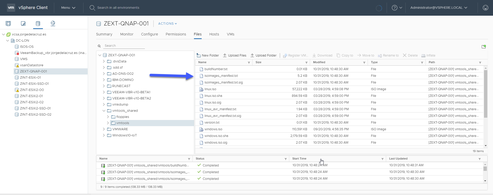This screenshot has width=493, height=195.
Task: Click the New Folder button
Action: (x=208, y=55)
